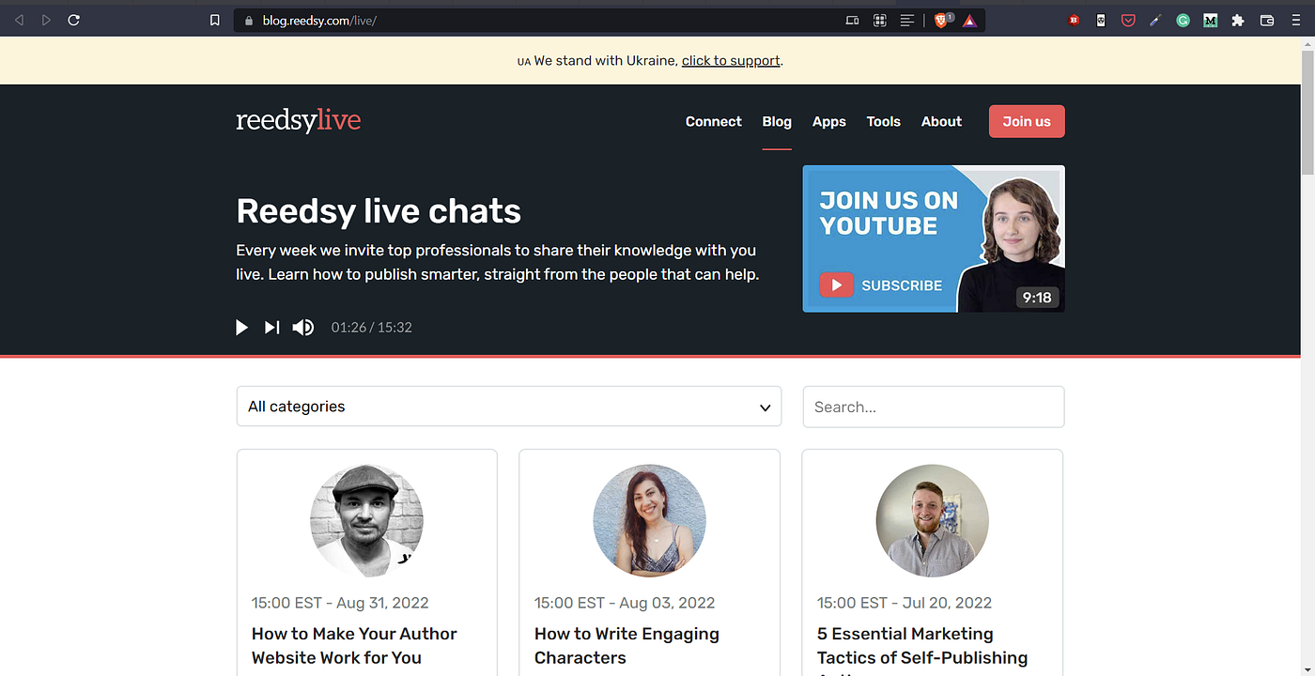Toggle responsive design mode
1315x676 pixels.
851,20
